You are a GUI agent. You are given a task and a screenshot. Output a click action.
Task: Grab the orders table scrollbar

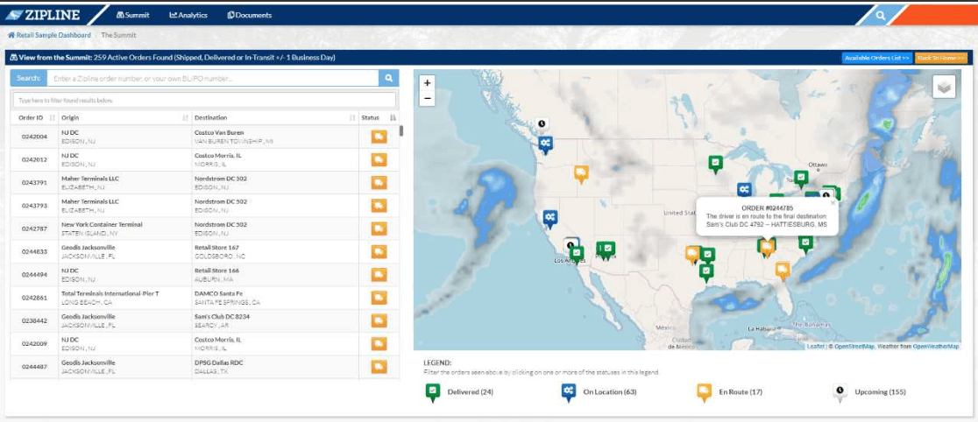401,131
